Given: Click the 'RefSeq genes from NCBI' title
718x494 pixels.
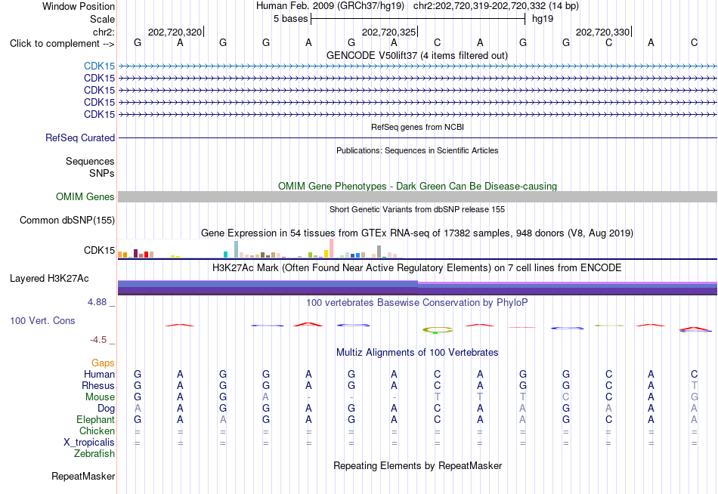Looking at the screenshot, I should [417, 127].
